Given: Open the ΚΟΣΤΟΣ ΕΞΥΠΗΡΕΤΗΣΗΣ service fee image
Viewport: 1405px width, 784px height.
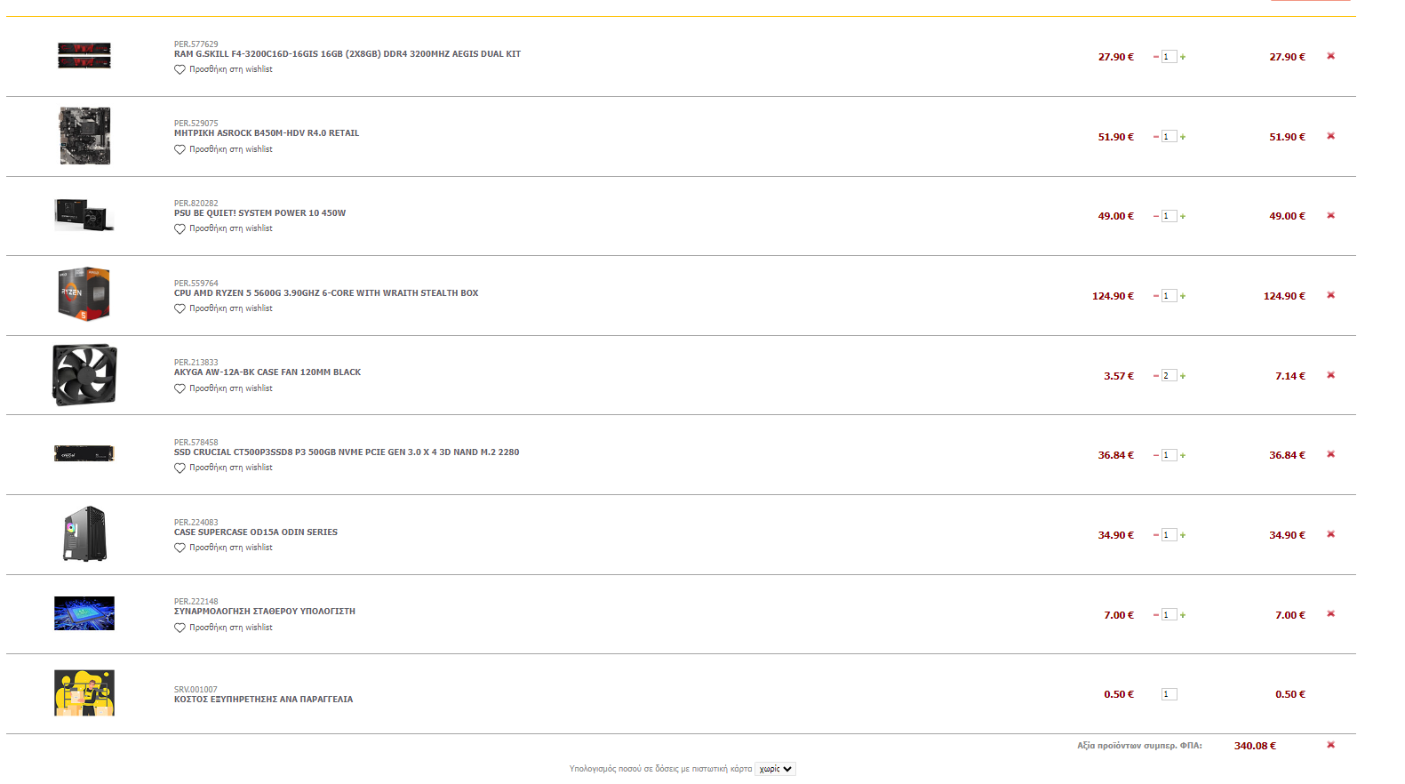Looking at the screenshot, I should coord(84,693).
